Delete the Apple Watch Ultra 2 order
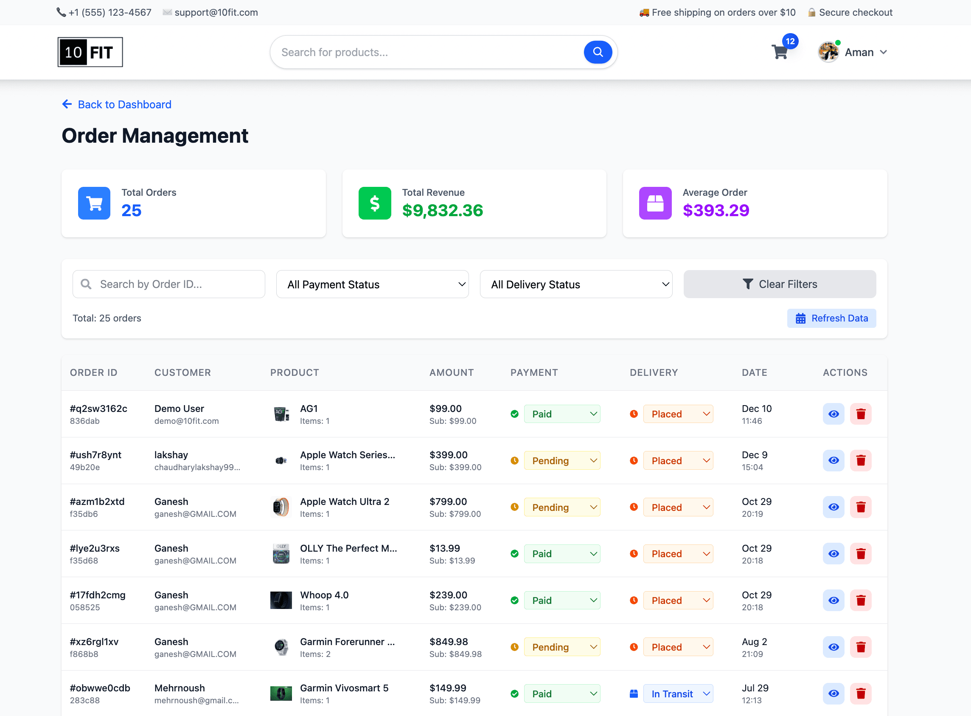Image resolution: width=971 pixels, height=716 pixels. coord(860,507)
